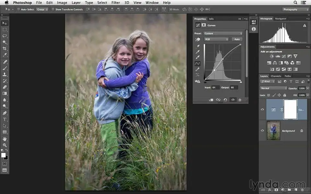Pick the Type tool in toolbar
The height and width of the screenshot is (194, 311).
pyautogui.click(x=5, y=119)
